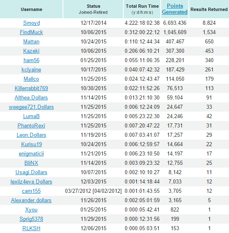Open the cam155 member link

[31, 191]
